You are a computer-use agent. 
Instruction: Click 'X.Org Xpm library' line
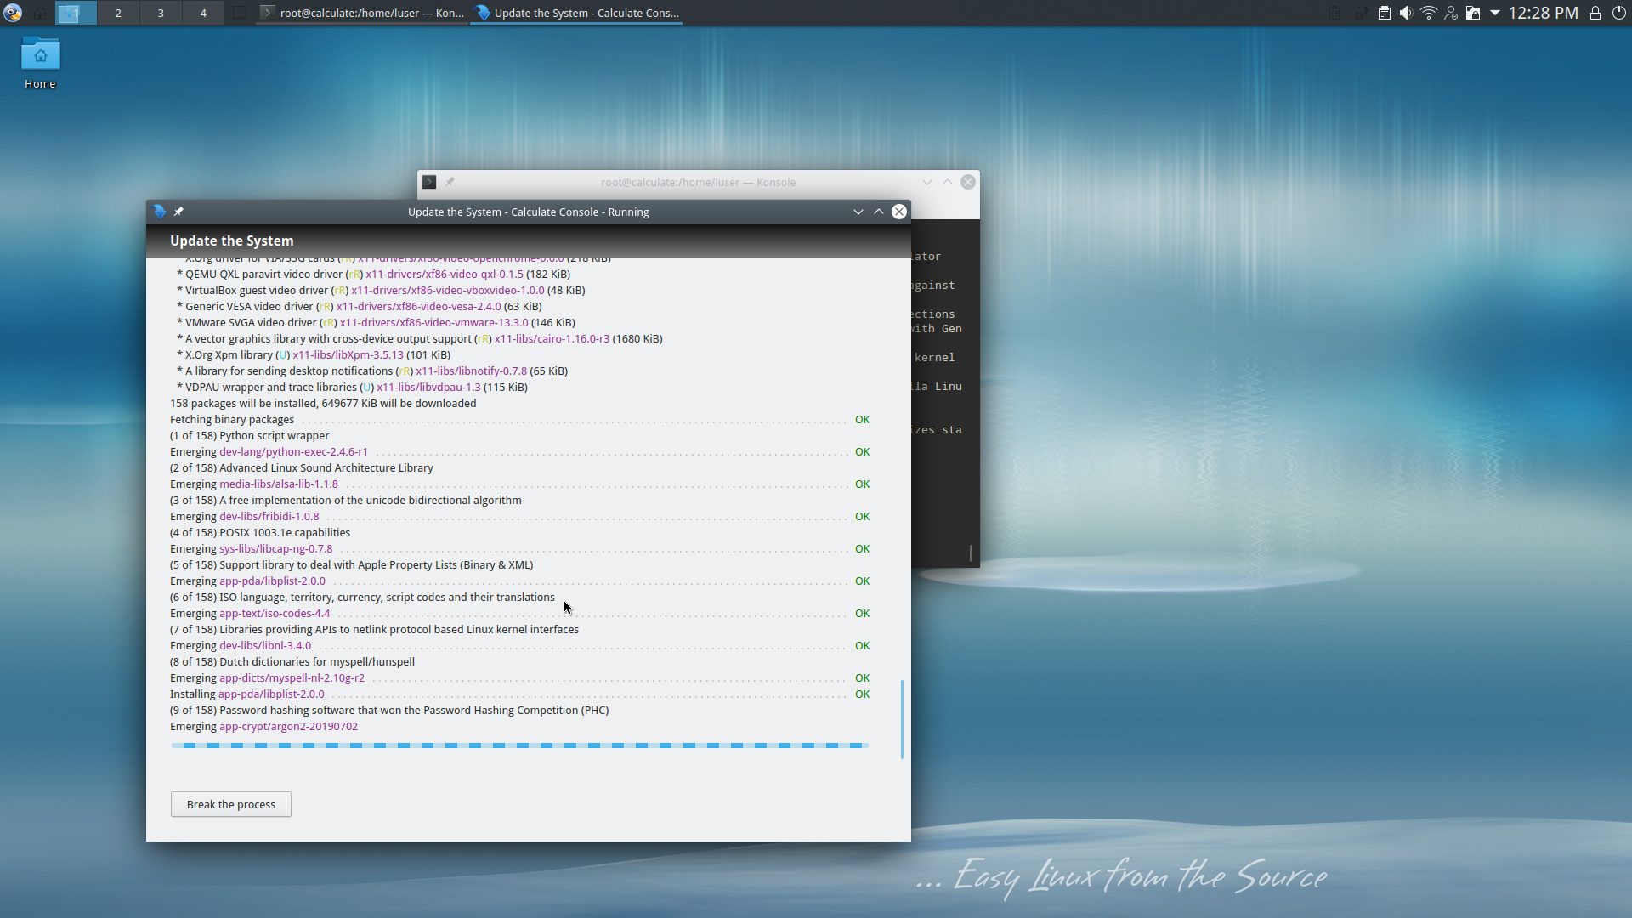(x=314, y=354)
